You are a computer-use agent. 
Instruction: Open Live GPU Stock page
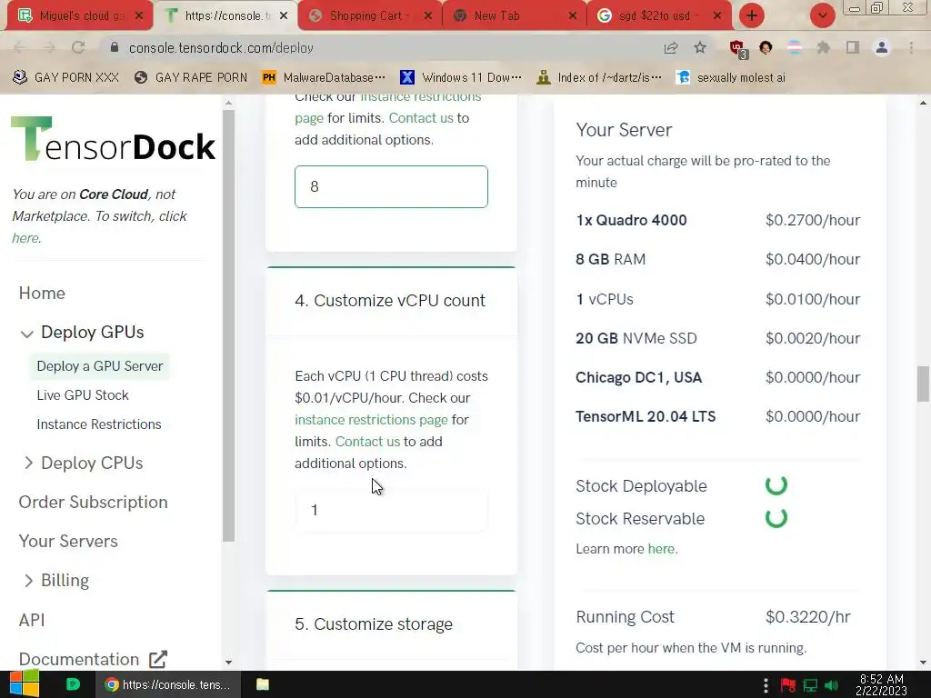click(x=83, y=394)
